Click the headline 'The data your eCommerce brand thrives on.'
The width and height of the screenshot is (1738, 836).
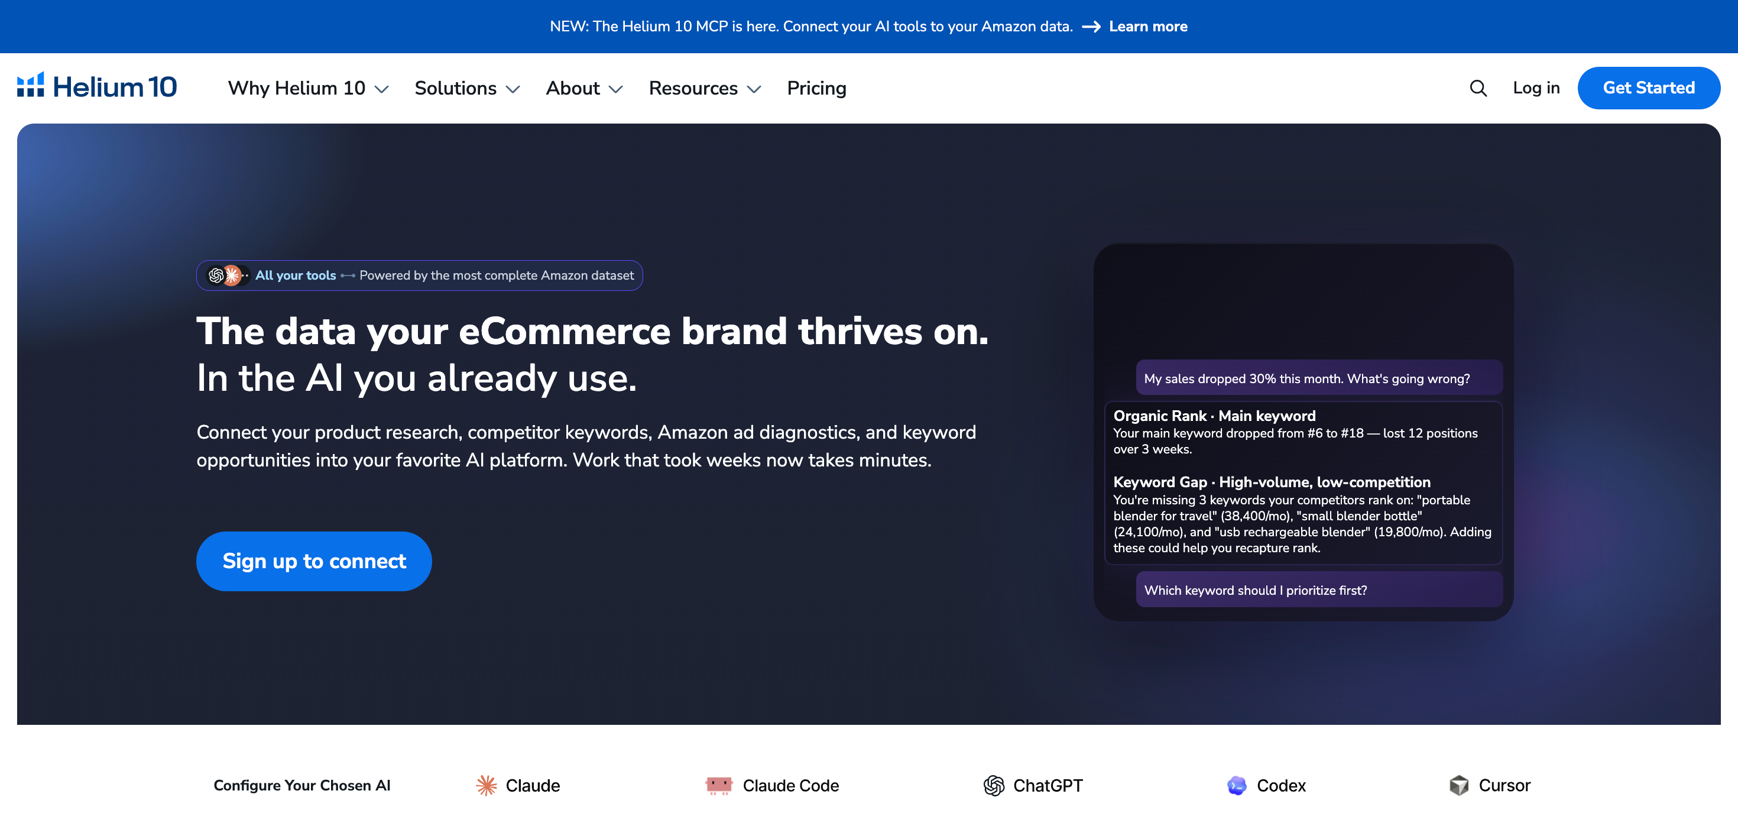(x=592, y=331)
